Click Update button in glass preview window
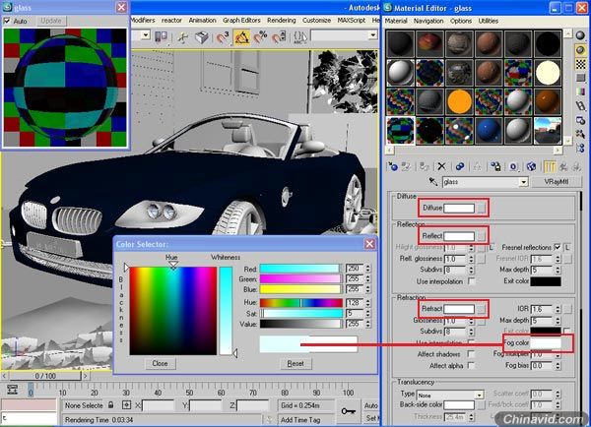The width and height of the screenshot is (591, 427). 51,21
